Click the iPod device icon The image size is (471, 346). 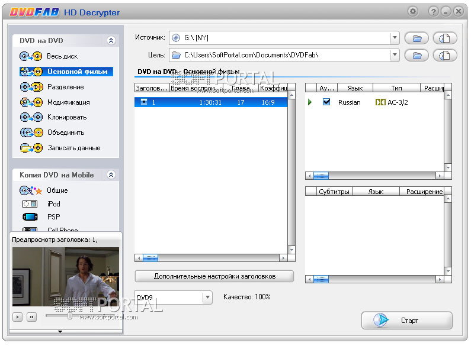click(x=30, y=204)
